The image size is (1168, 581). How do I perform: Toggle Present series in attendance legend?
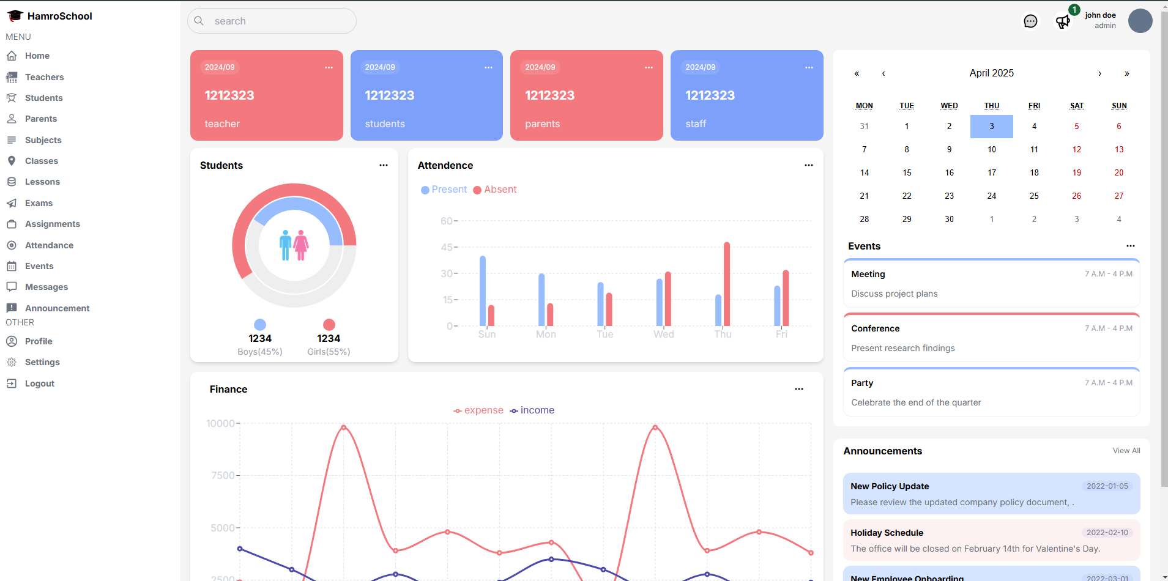[x=444, y=190]
